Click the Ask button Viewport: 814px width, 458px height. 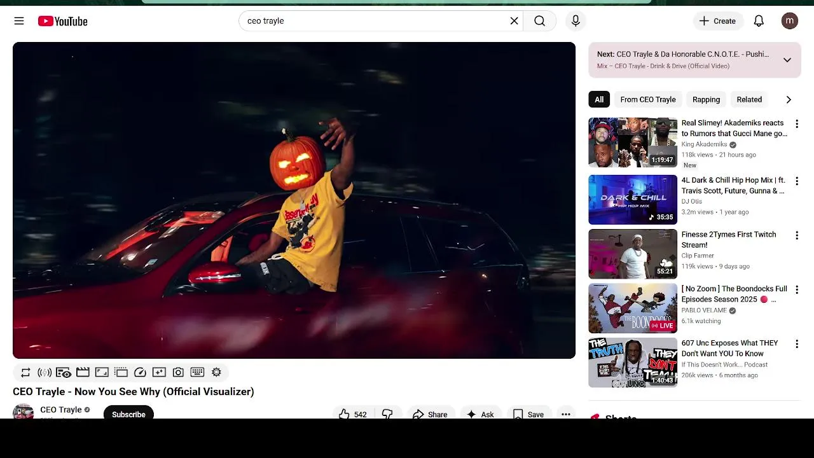coord(480,413)
